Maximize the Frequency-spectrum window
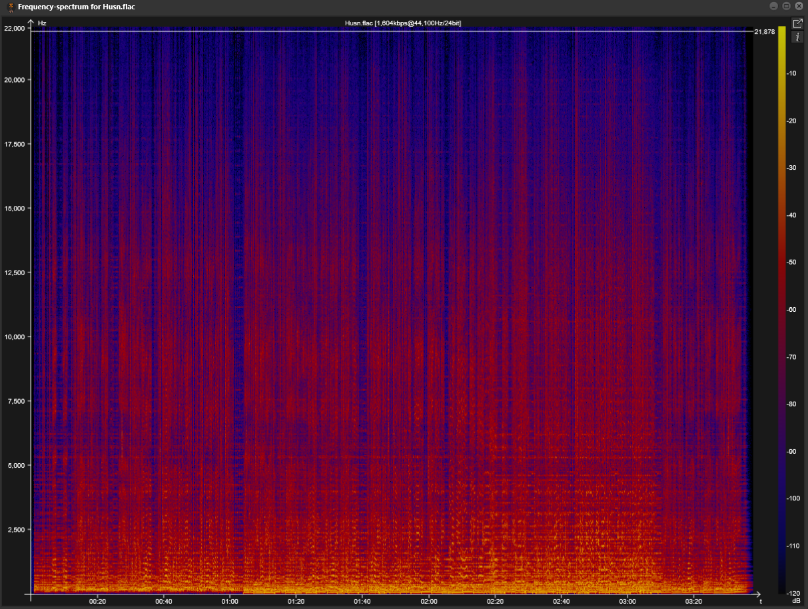Image resolution: width=808 pixels, height=609 pixels. pyautogui.click(x=786, y=6)
